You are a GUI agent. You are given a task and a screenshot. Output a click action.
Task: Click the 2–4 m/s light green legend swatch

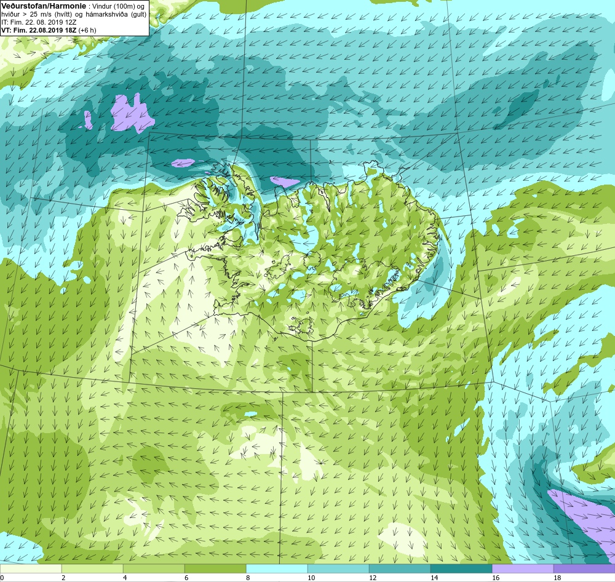[92, 568]
